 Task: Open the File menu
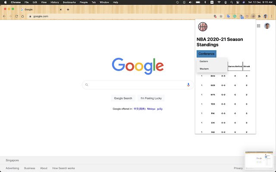coord(26,2)
